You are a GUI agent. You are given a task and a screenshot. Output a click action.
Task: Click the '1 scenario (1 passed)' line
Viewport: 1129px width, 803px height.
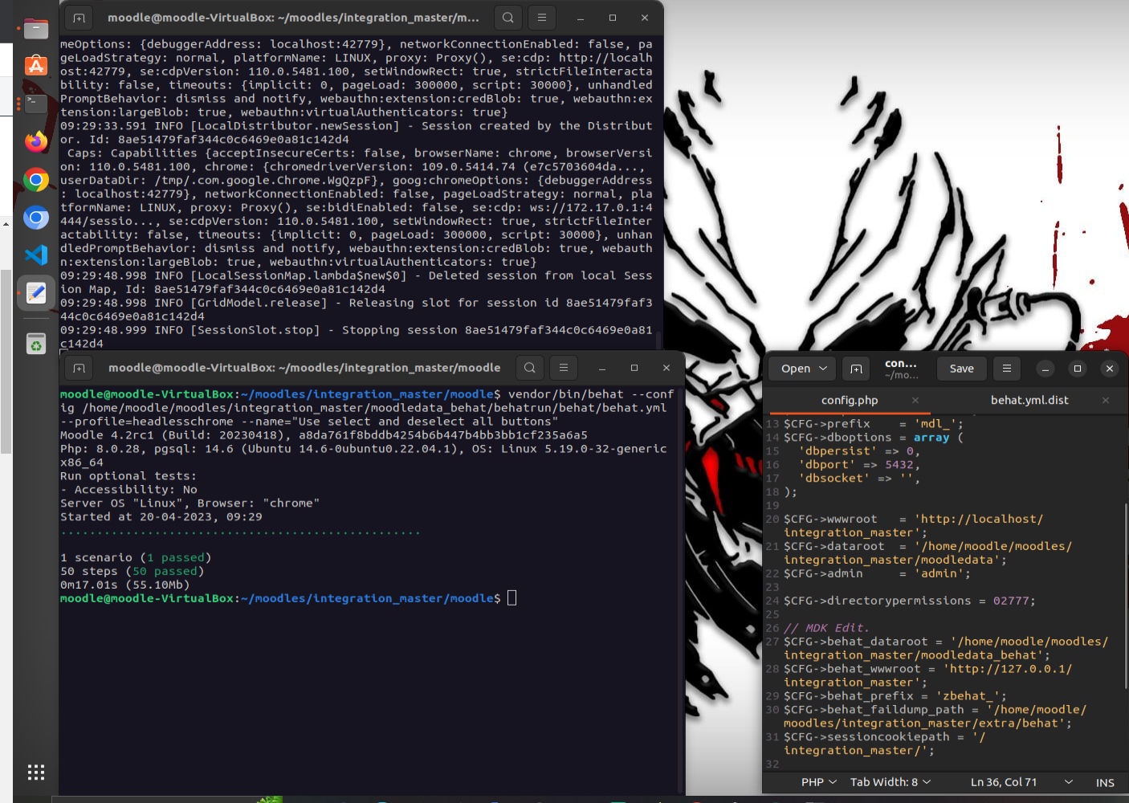coord(136,557)
